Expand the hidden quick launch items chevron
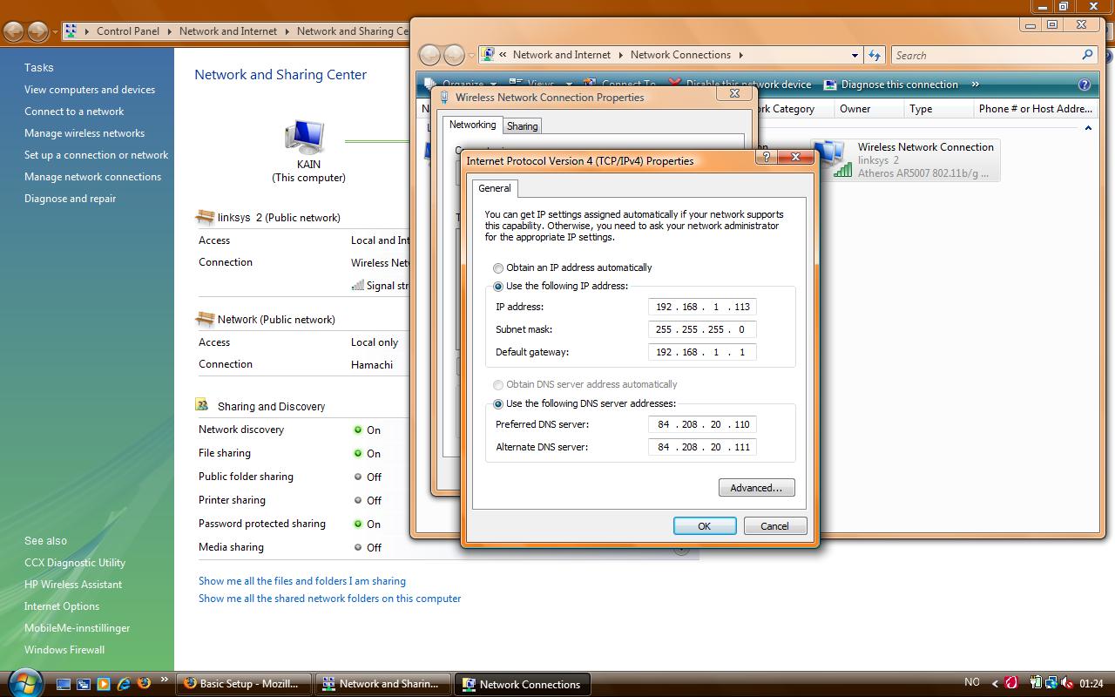1115x697 pixels. coord(164,680)
